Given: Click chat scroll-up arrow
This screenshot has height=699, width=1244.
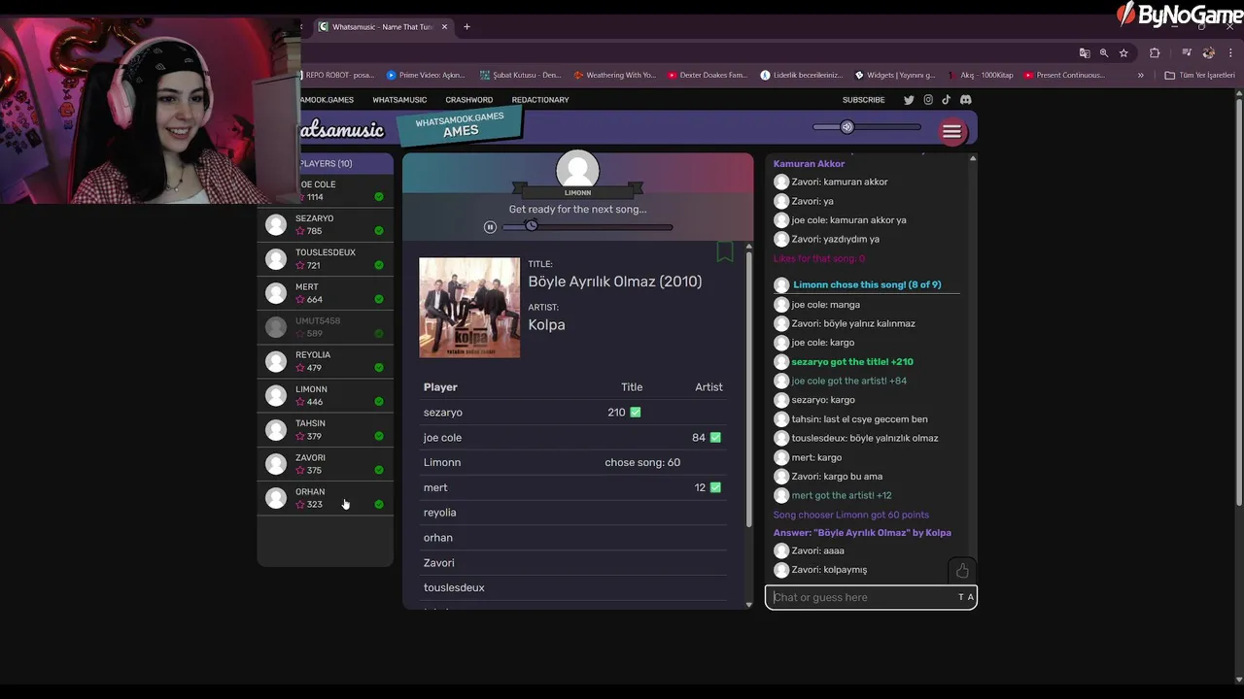Looking at the screenshot, I should [x=973, y=158].
